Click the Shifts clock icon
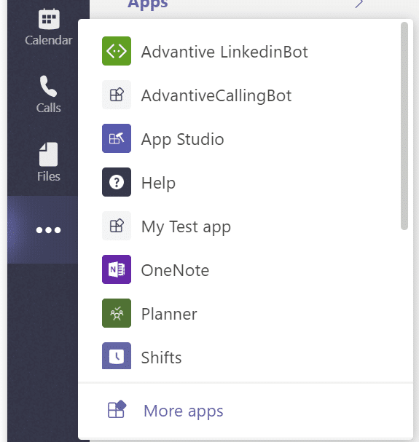The width and height of the screenshot is (419, 442). coord(117,356)
